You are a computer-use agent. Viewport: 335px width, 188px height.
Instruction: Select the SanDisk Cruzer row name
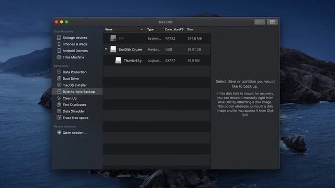(x=130, y=50)
